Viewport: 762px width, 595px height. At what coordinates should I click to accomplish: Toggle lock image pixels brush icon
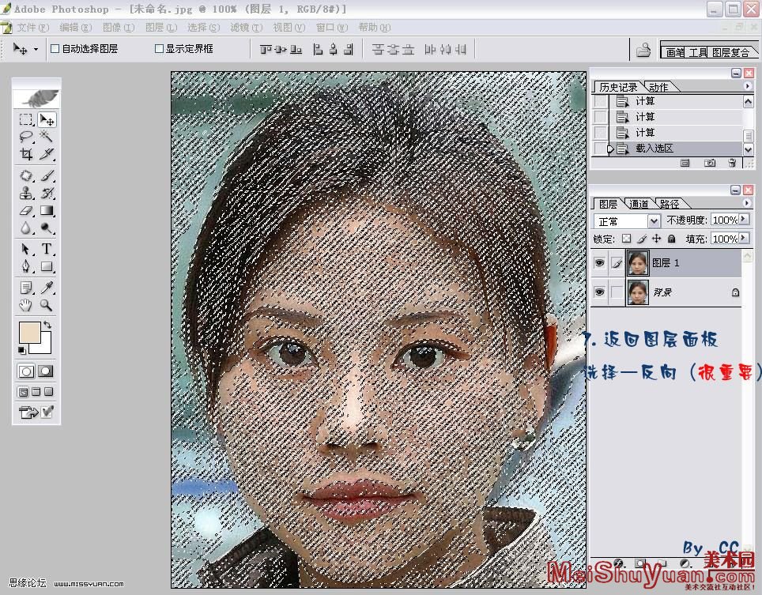point(642,239)
